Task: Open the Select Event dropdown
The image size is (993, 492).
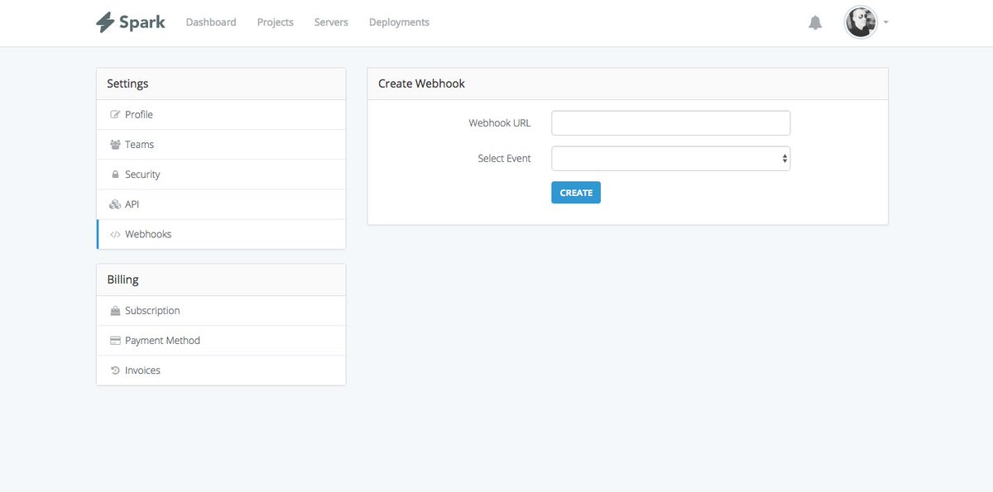Action: click(x=670, y=158)
